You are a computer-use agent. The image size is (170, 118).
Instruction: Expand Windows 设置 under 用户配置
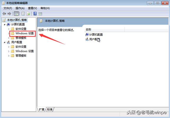coord(9,51)
